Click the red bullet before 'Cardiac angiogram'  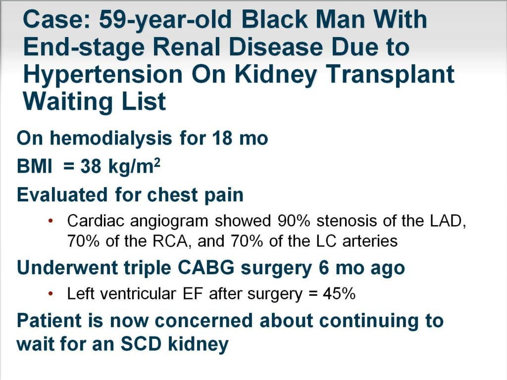point(50,221)
